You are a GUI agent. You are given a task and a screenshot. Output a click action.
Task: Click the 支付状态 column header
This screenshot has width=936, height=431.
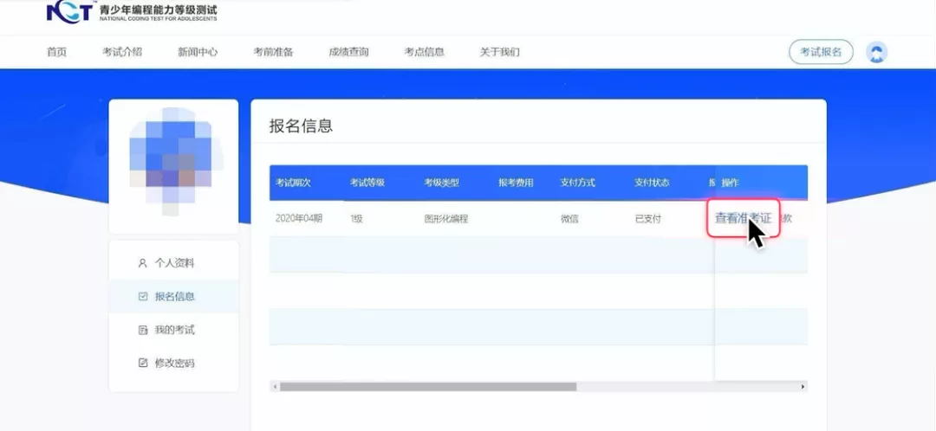(652, 183)
